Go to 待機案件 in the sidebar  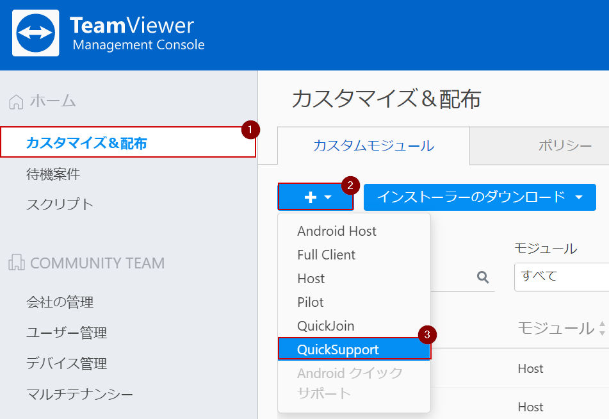click(53, 174)
